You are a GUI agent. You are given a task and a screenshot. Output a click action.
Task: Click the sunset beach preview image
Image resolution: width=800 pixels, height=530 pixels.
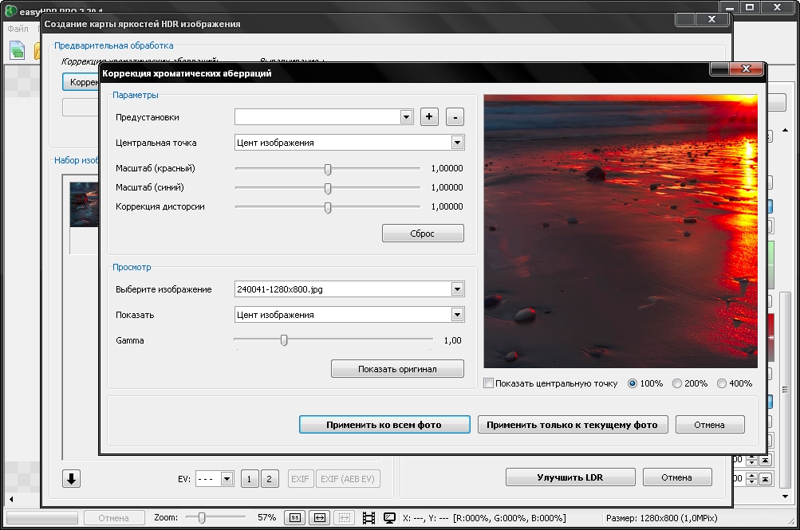coord(619,231)
